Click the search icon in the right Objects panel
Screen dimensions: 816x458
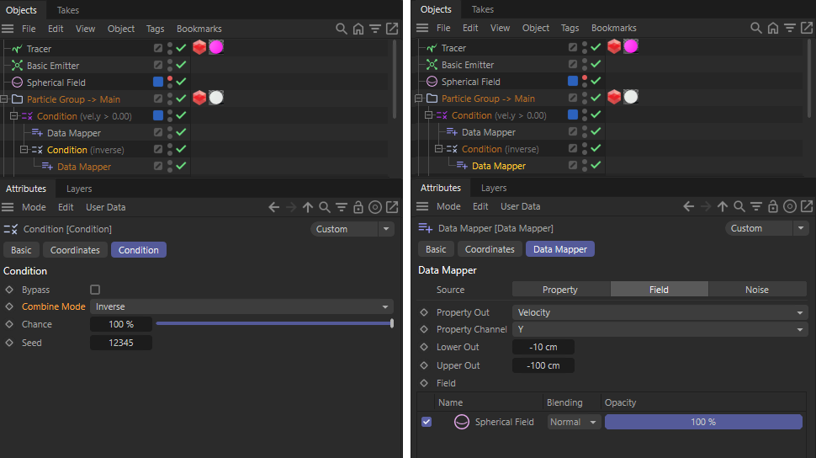tap(755, 28)
